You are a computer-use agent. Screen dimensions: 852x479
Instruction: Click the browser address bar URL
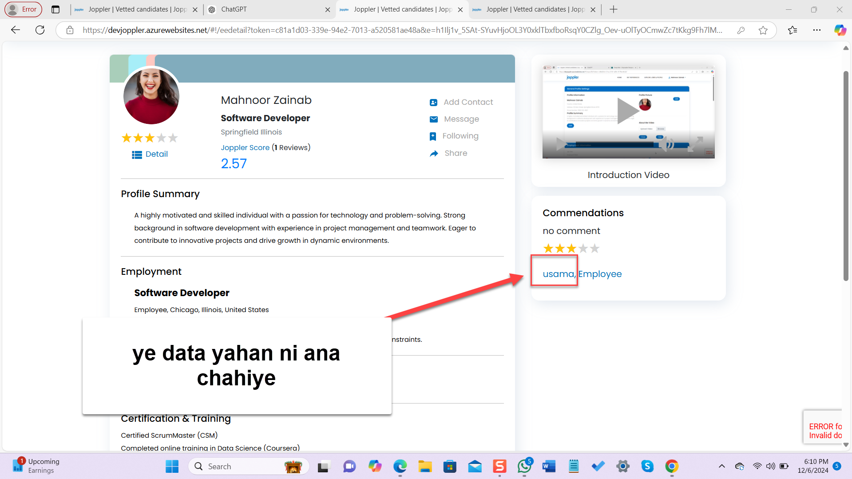[402, 30]
